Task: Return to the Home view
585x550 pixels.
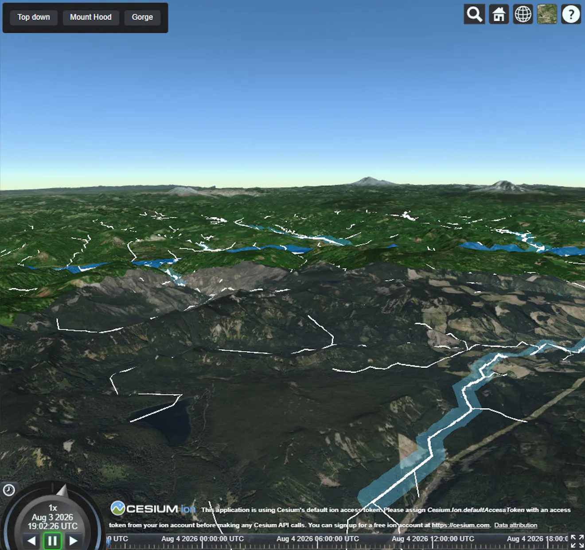Action: pos(499,14)
